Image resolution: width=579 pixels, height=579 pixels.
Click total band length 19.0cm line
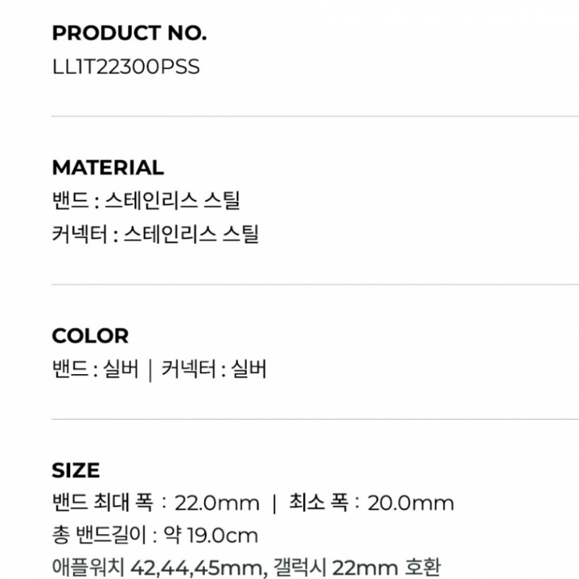point(155,536)
